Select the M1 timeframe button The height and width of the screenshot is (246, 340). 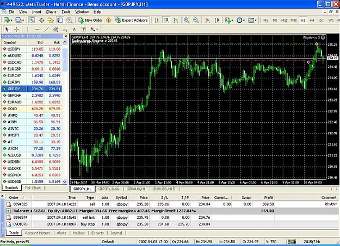click(x=265, y=20)
